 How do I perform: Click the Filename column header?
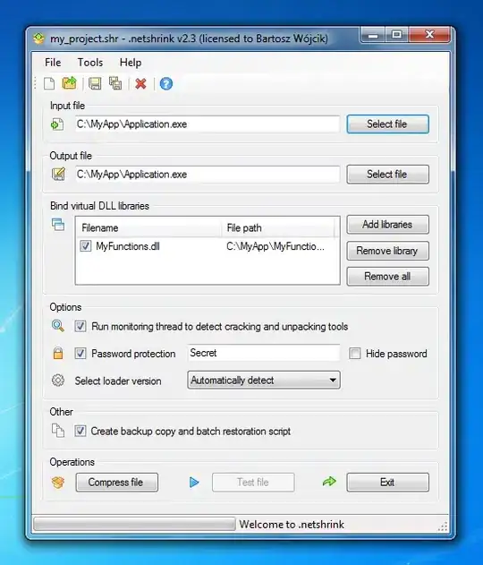(x=148, y=228)
